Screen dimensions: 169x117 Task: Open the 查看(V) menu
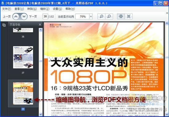click(19, 9)
